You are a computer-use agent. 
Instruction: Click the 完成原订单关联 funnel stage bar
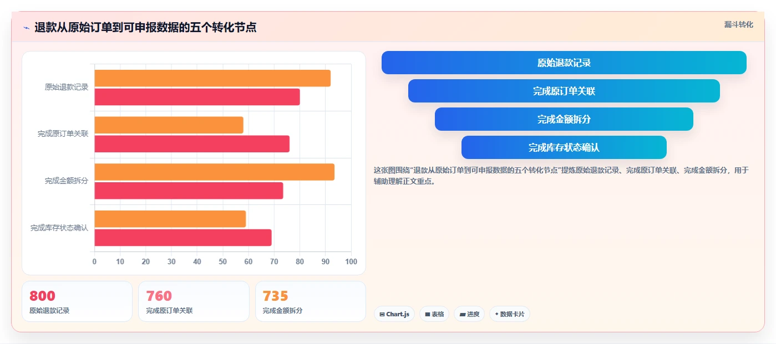pos(564,91)
